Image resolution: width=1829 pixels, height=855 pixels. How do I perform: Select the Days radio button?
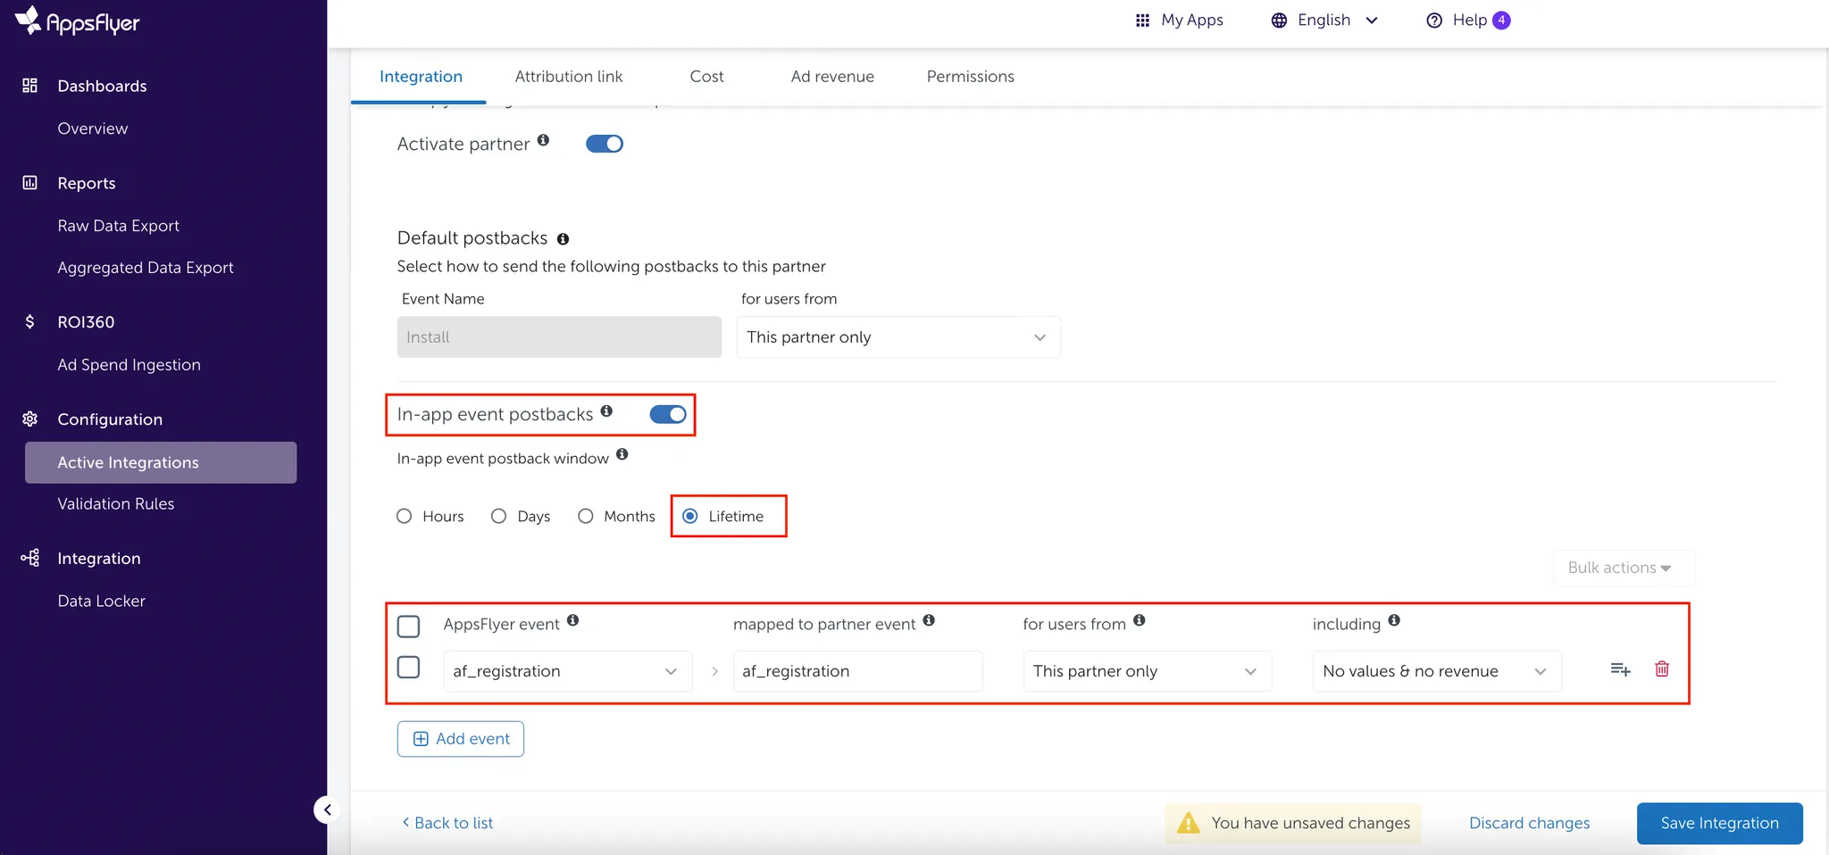(499, 516)
